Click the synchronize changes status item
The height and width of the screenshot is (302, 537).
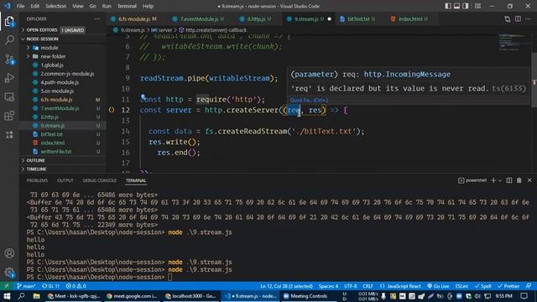50,286
